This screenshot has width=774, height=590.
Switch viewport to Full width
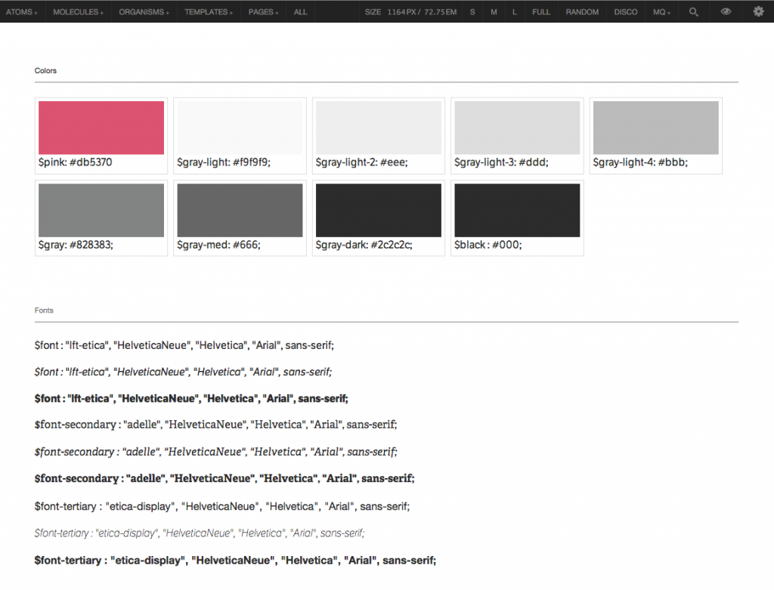coord(541,12)
